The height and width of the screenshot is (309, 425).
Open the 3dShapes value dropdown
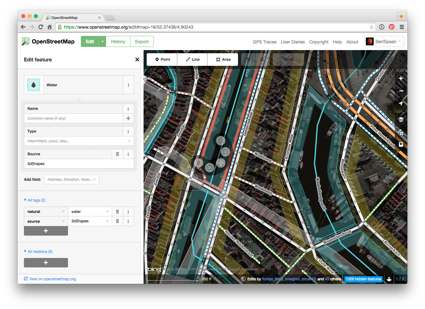point(107,221)
